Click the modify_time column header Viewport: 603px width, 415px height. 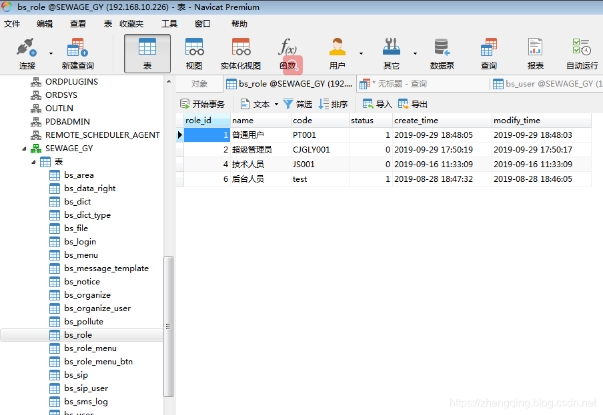[542, 121]
